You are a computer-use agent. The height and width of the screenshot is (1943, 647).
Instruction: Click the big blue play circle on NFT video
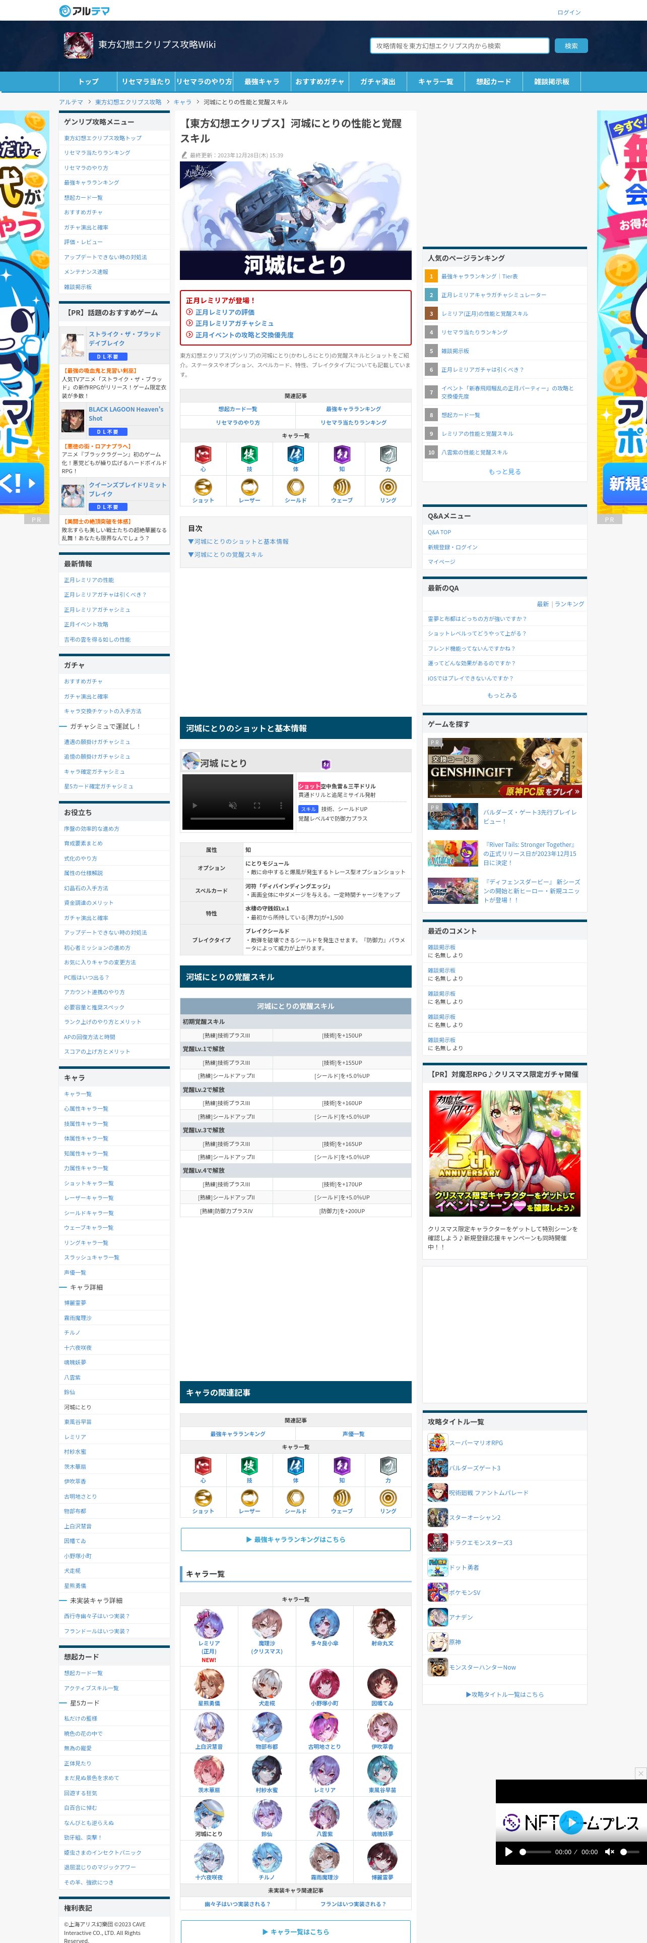tap(572, 1822)
